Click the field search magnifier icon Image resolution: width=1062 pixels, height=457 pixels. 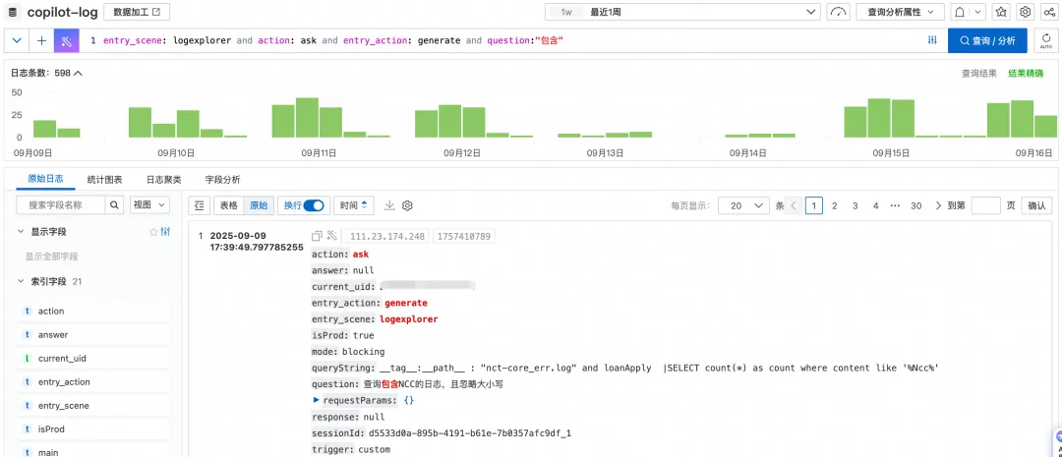(114, 205)
